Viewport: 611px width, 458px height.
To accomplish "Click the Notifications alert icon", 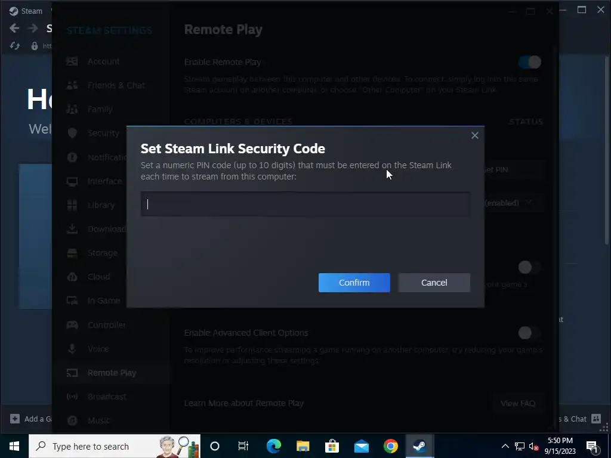I will coord(72,157).
